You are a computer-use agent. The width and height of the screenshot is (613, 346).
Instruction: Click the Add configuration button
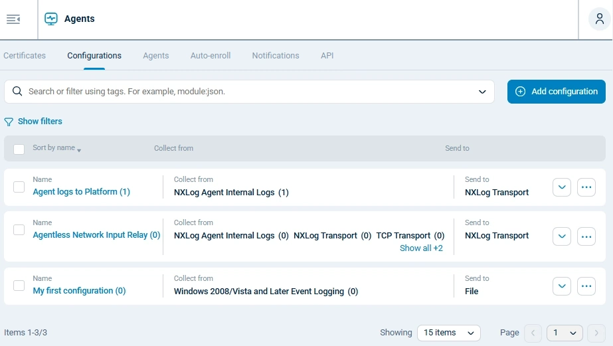click(x=557, y=92)
